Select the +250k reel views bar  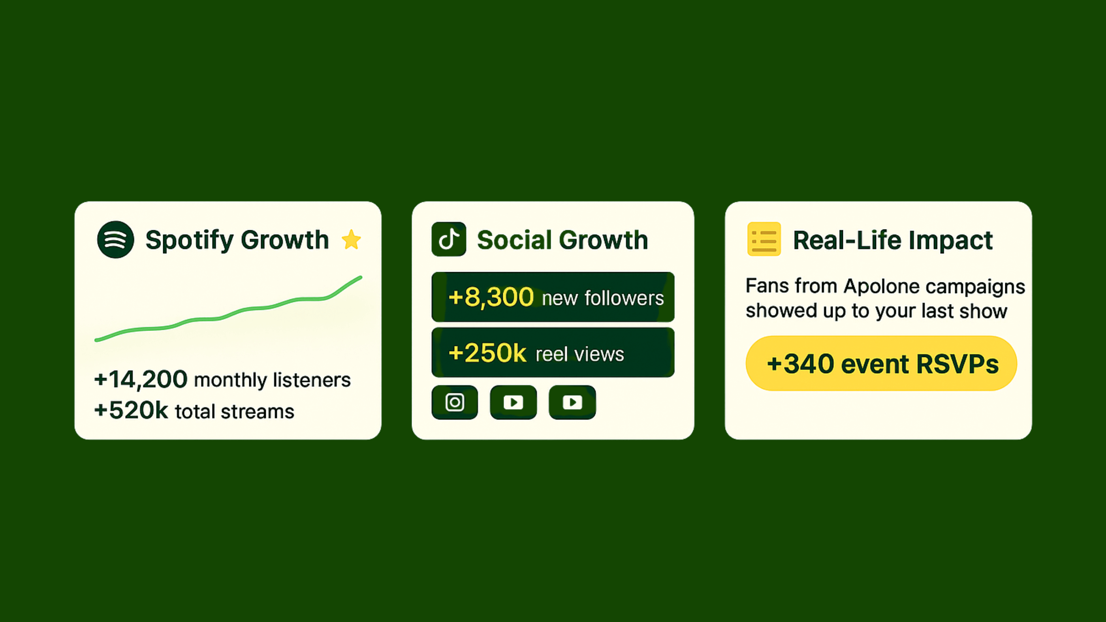point(553,352)
